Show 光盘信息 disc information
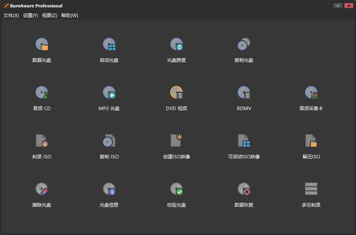 pos(109,189)
